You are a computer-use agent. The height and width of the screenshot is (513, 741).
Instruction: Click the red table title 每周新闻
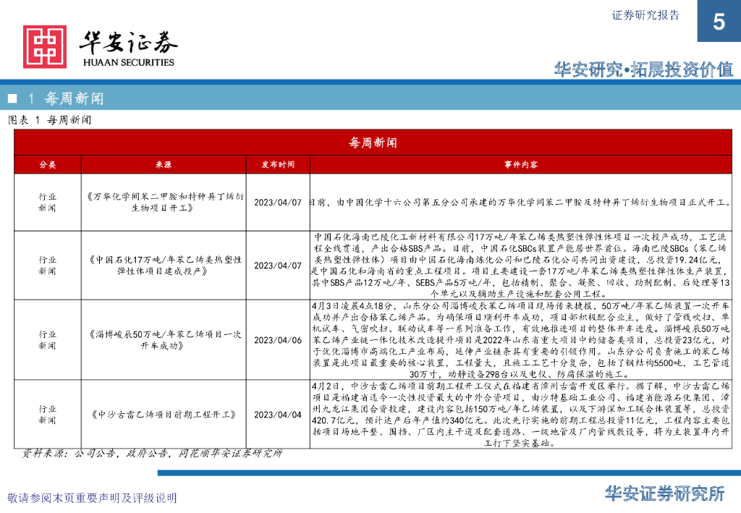pyautogui.click(x=373, y=143)
